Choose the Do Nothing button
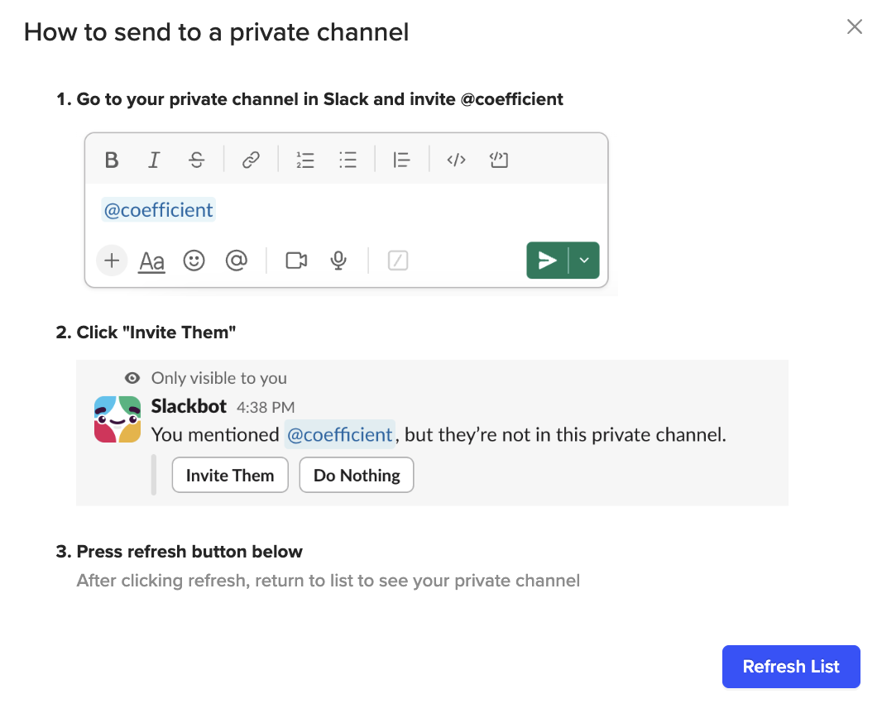 click(x=357, y=475)
